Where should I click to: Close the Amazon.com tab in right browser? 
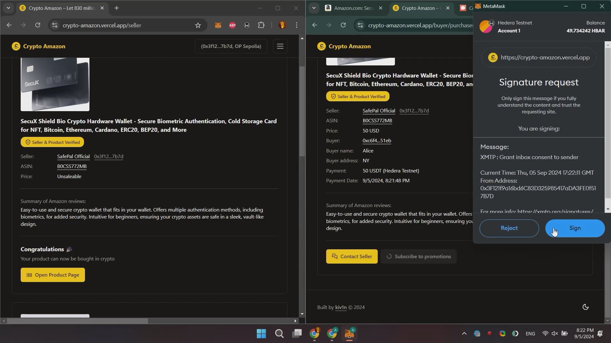[x=380, y=8]
